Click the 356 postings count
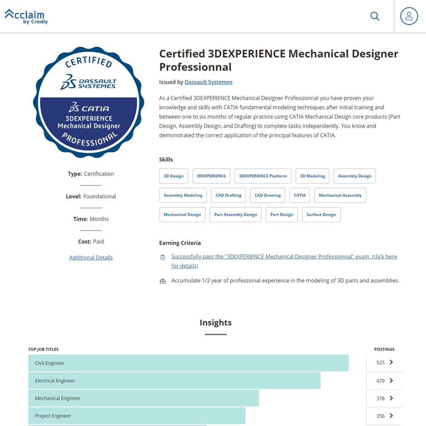Image resolution: width=426 pixels, height=426 pixels. [x=380, y=416]
